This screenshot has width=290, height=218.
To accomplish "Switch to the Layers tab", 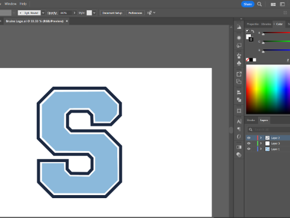I will (x=264, y=120).
